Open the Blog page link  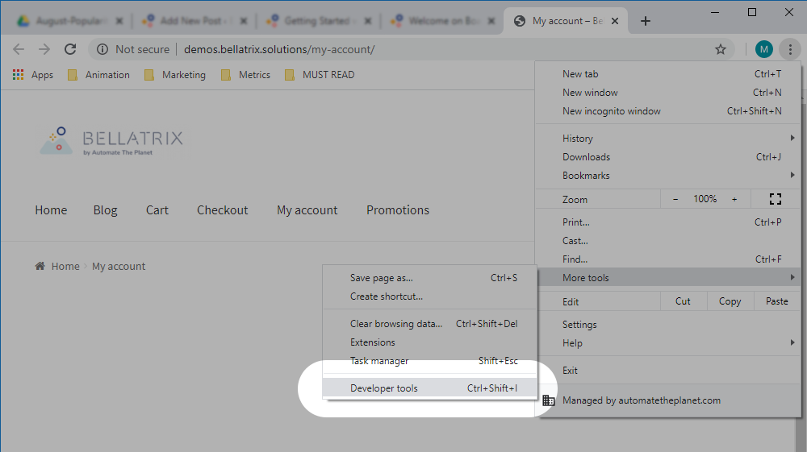pyautogui.click(x=106, y=210)
